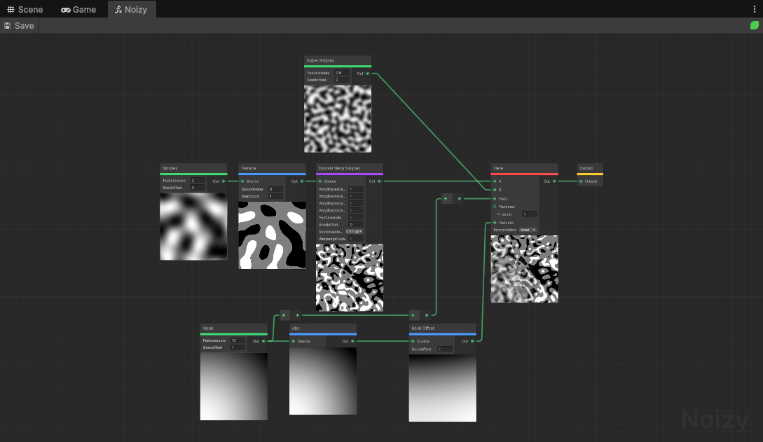Select the Noizy tab
763x442 pixels.
pyautogui.click(x=132, y=9)
